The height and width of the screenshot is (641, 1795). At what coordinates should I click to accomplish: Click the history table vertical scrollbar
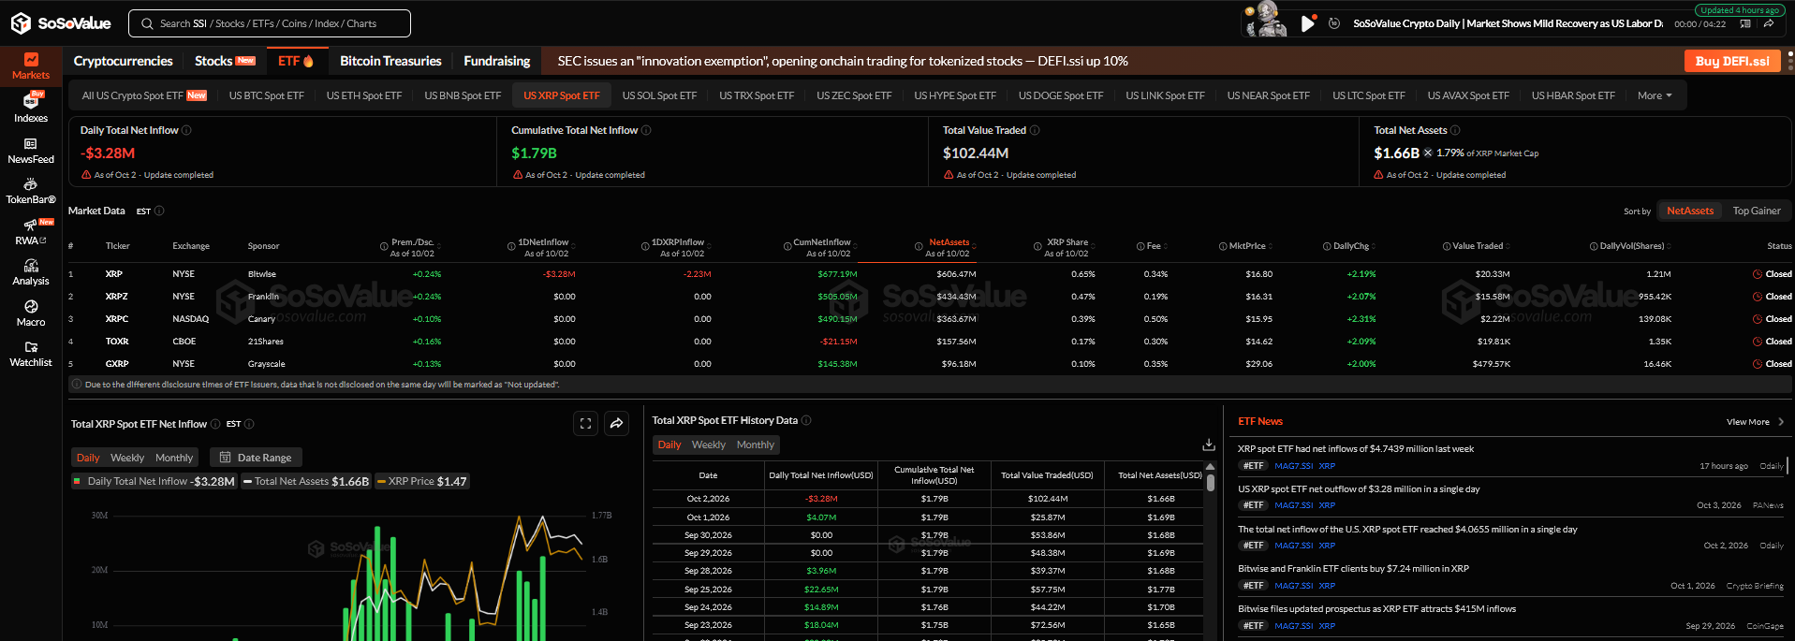click(1210, 482)
